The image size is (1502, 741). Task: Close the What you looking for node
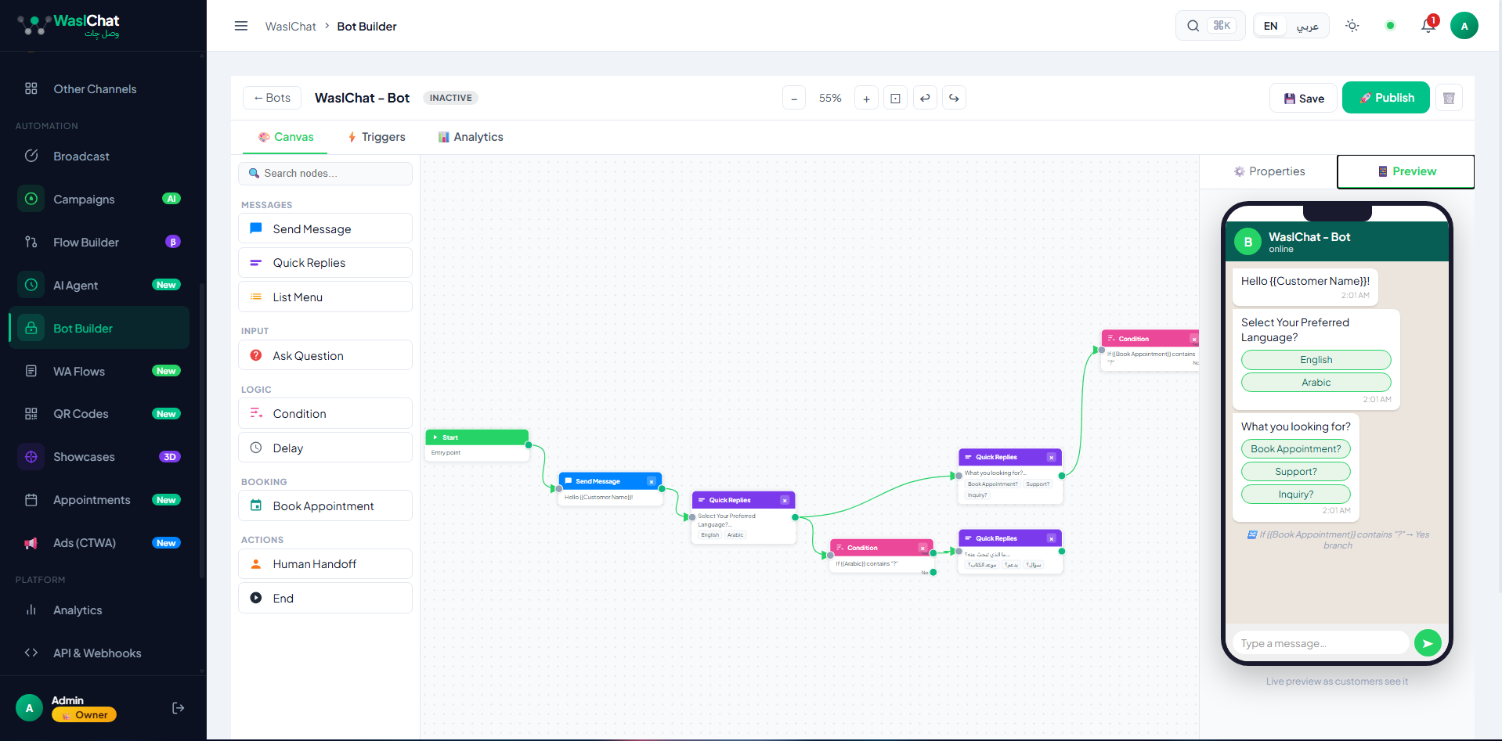coord(1051,457)
